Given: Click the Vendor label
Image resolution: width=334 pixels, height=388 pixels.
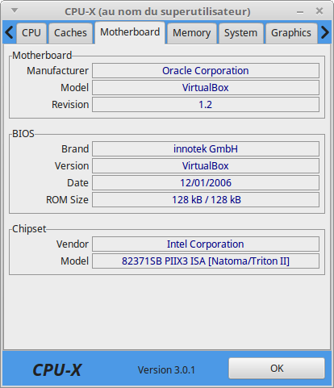Looking at the screenshot, I should (x=73, y=244).
